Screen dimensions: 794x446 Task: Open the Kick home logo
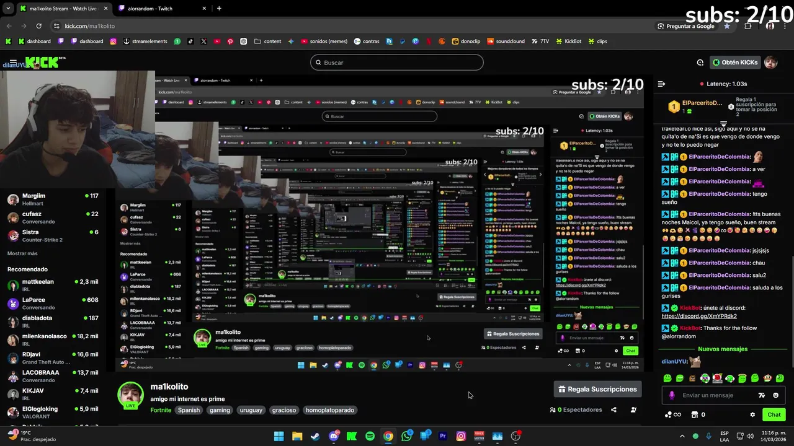(42, 62)
